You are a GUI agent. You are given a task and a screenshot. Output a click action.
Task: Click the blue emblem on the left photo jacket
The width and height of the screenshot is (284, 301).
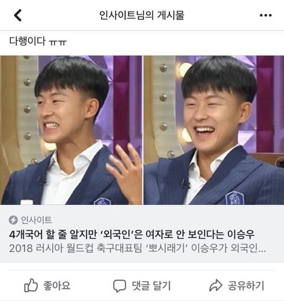coord(102,201)
